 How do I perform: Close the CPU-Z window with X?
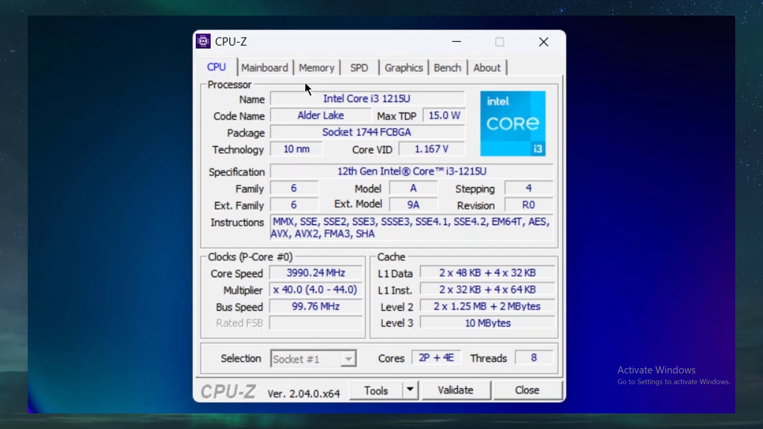coord(544,42)
